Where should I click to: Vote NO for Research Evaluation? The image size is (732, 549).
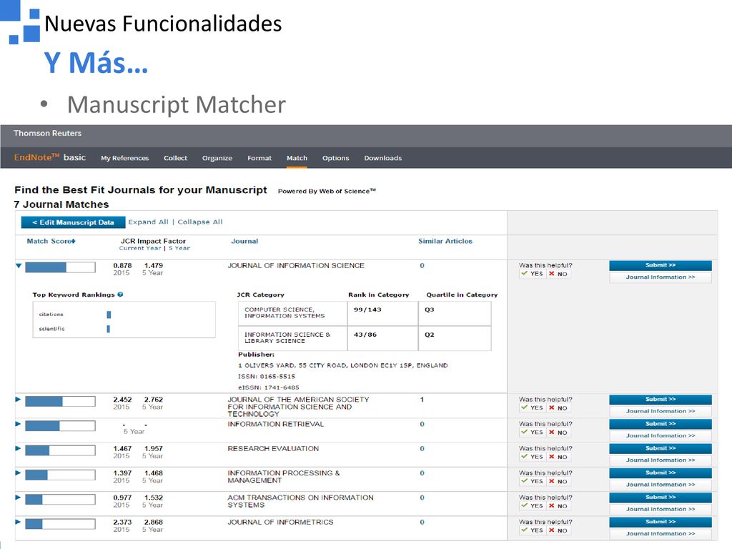click(x=558, y=457)
